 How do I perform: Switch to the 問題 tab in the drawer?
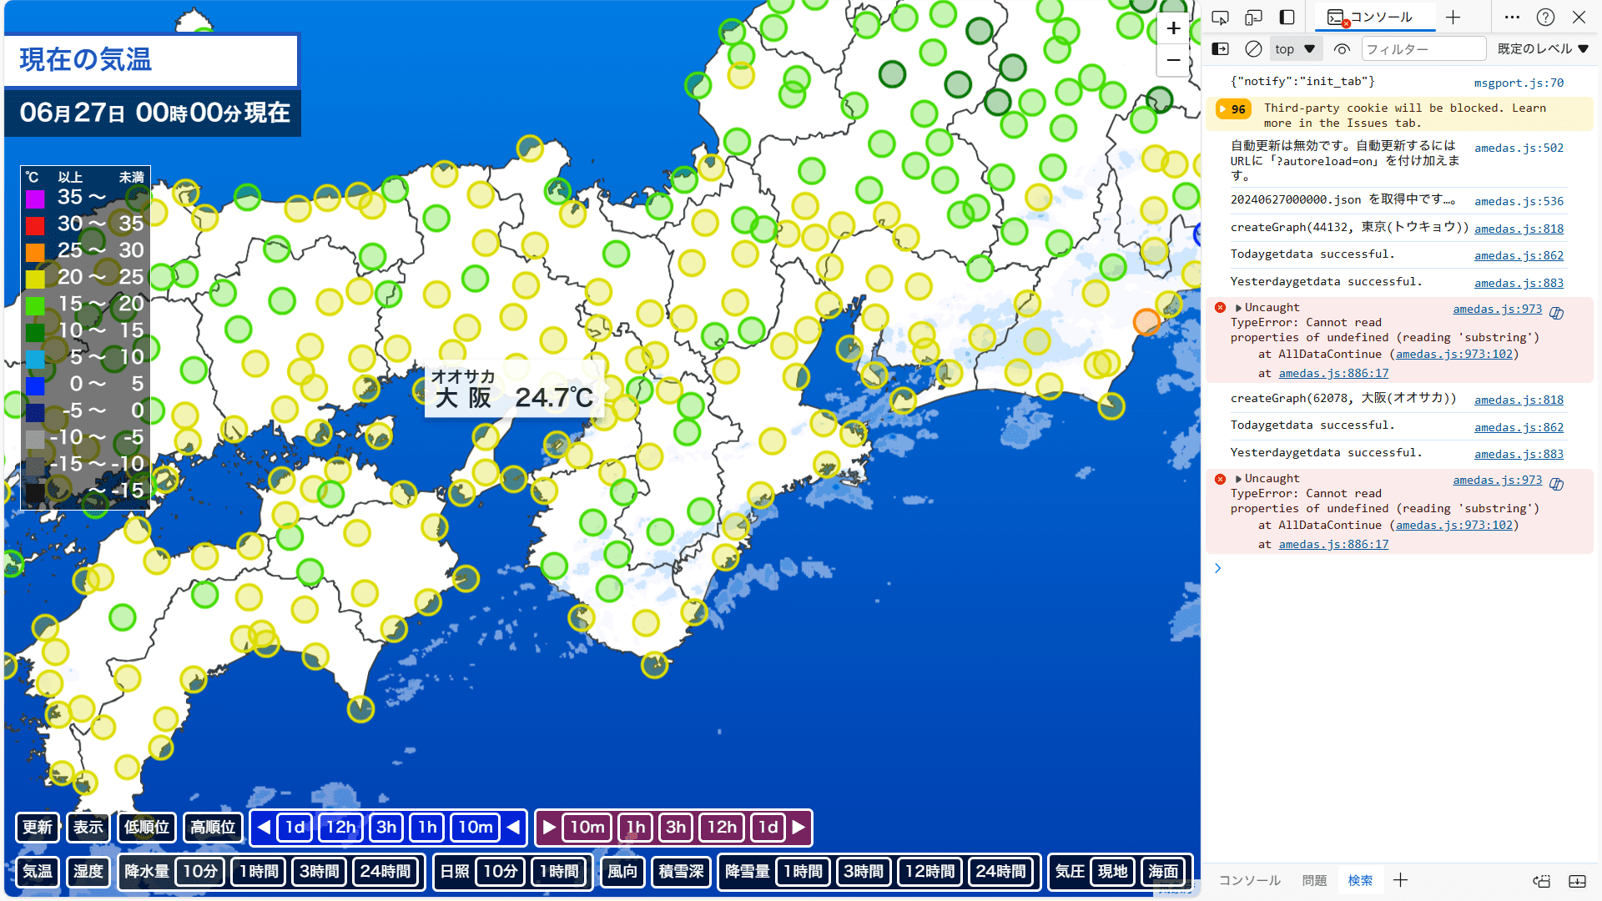click(1314, 880)
